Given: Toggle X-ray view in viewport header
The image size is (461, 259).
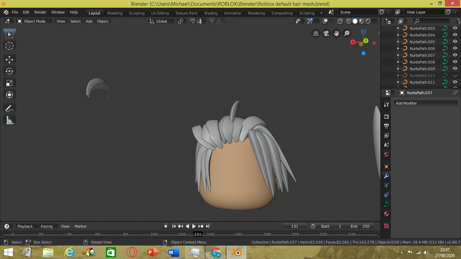Looking at the screenshot, I should 340,21.
